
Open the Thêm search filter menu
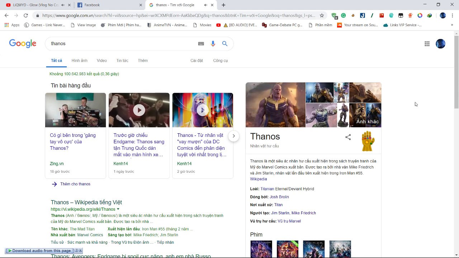coord(143,61)
